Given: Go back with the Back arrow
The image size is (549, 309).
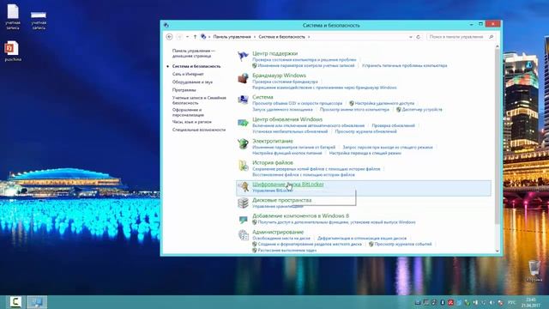Looking at the screenshot, I should (170, 37).
